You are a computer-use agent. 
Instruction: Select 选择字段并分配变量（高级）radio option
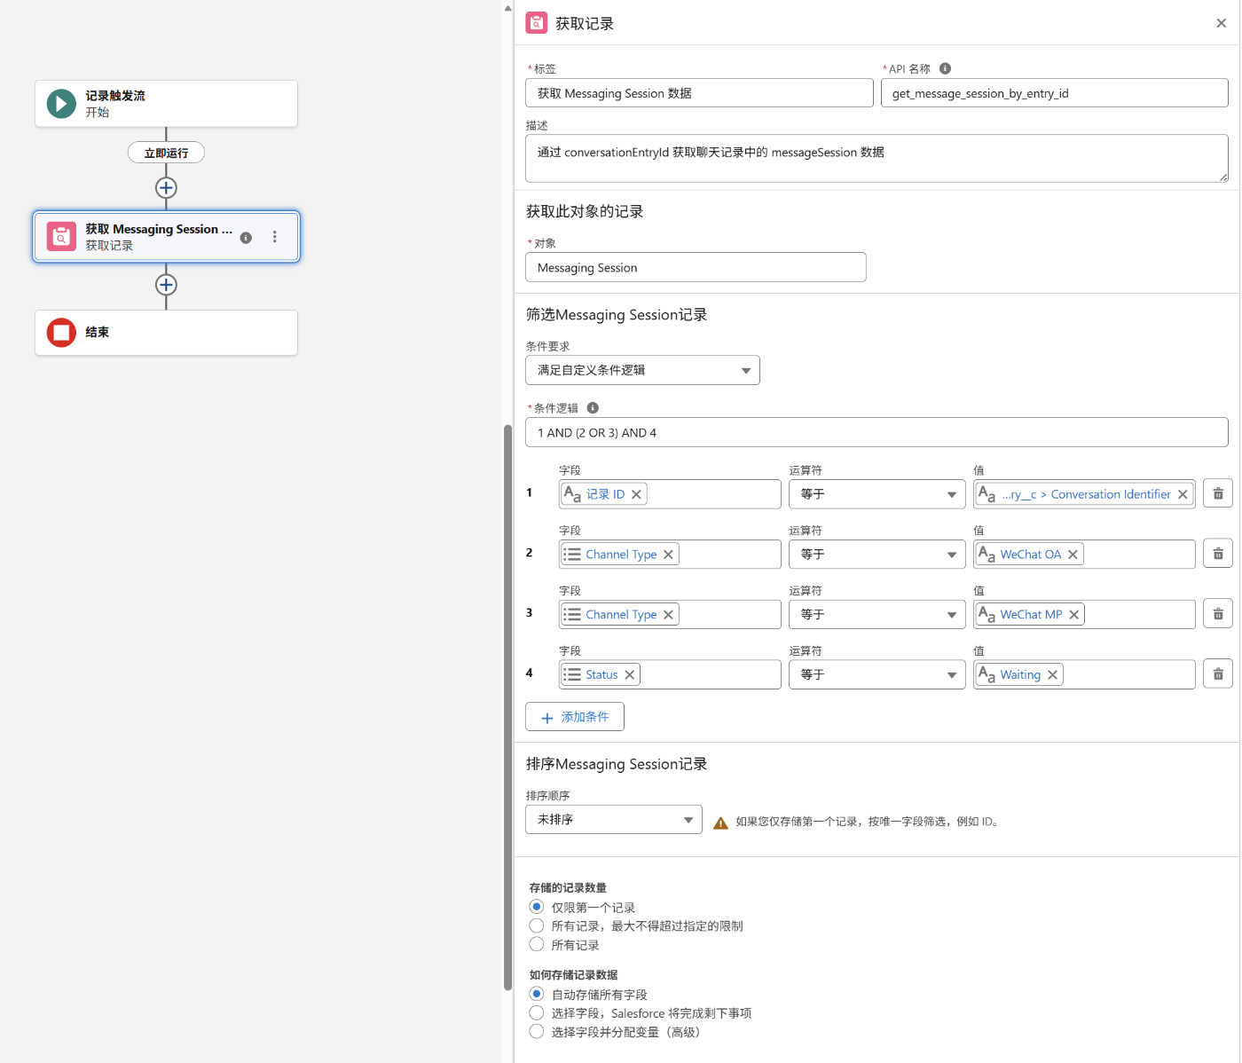(x=537, y=1031)
